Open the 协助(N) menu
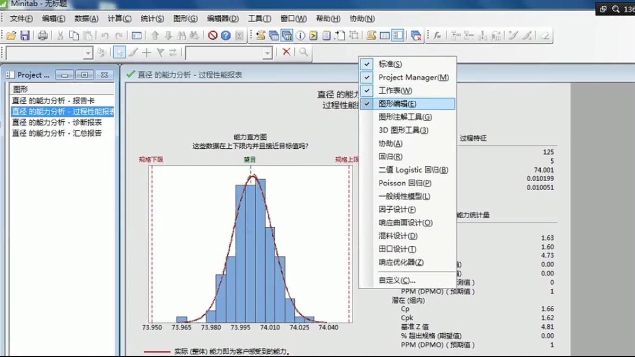Screen dimensions: 635x357 click(362, 19)
